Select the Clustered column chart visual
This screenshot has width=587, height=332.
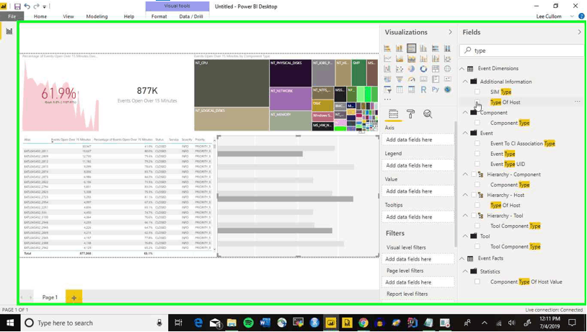pyautogui.click(x=423, y=48)
